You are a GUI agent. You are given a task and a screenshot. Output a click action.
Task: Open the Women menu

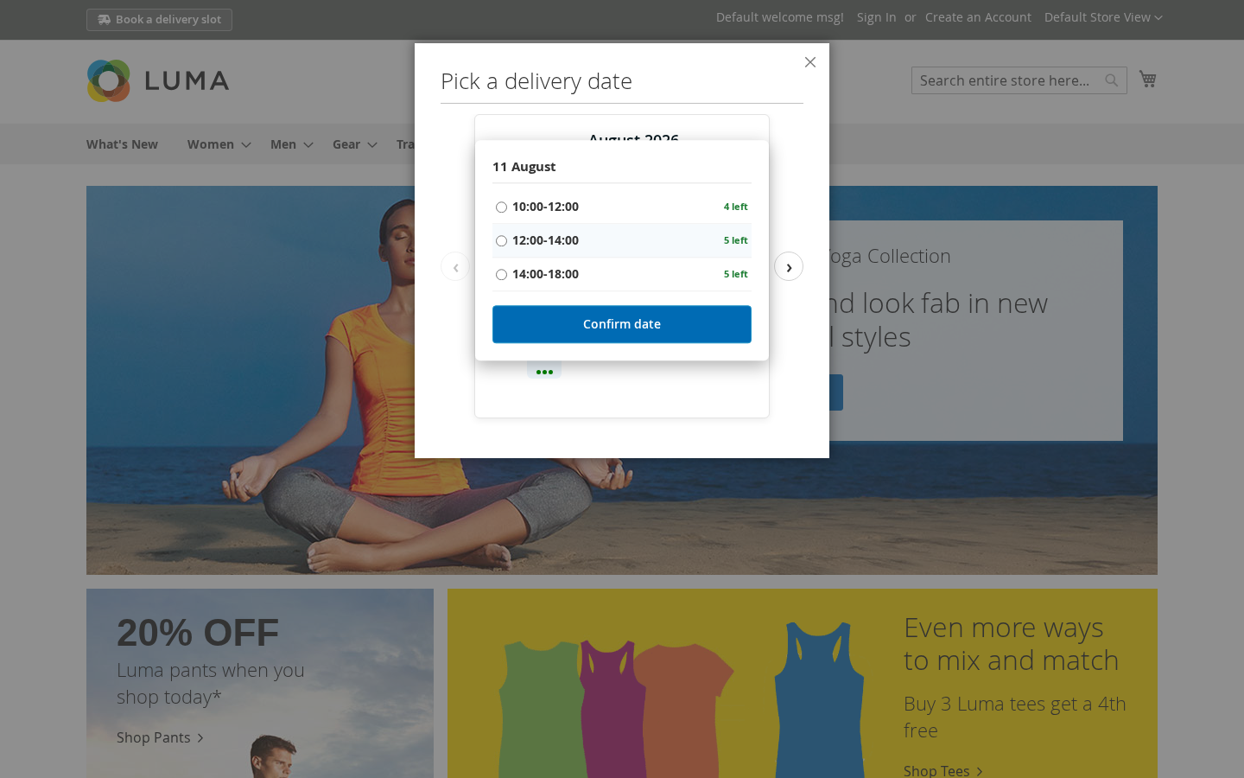pos(219,144)
